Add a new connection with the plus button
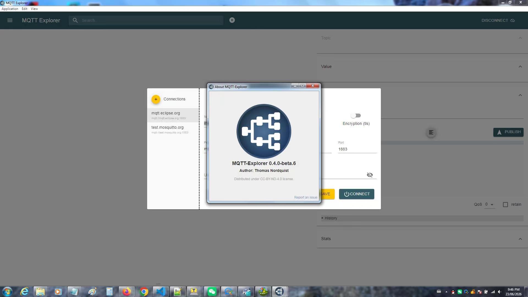The height and width of the screenshot is (297, 528). pyautogui.click(x=156, y=99)
